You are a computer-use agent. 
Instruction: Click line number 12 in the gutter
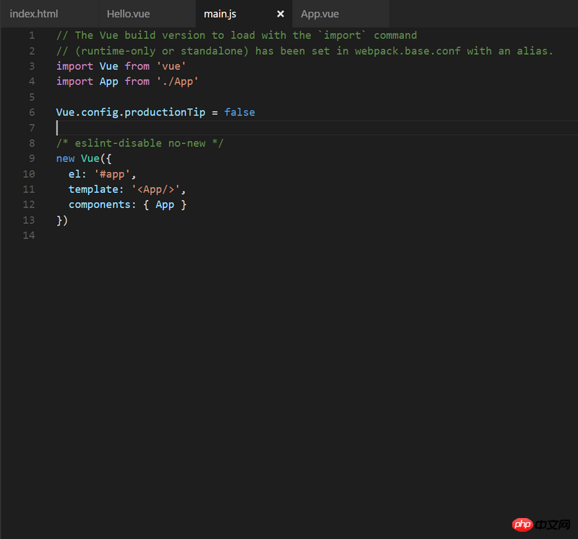click(x=29, y=204)
